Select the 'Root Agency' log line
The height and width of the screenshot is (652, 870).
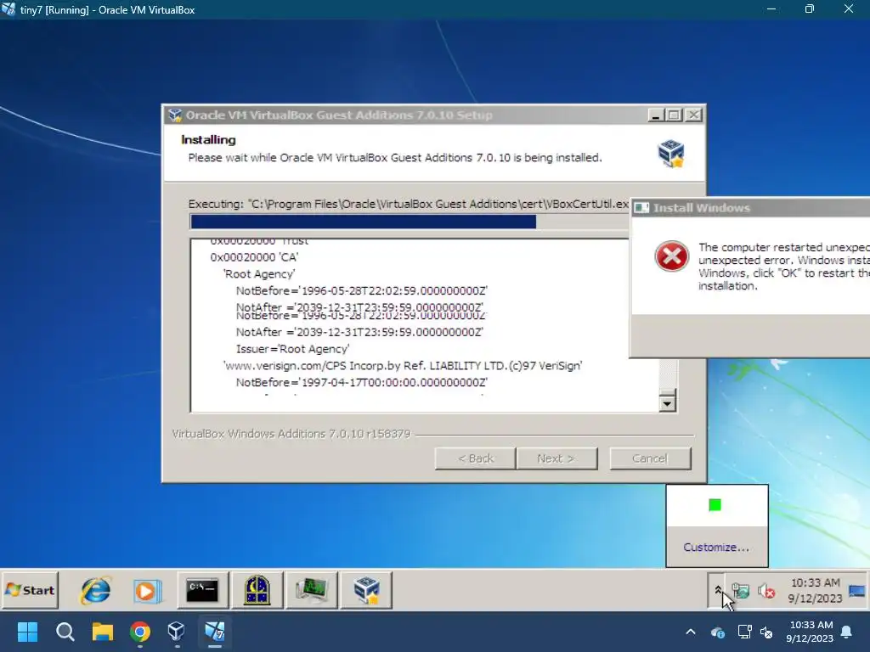pyautogui.click(x=259, y=274)
